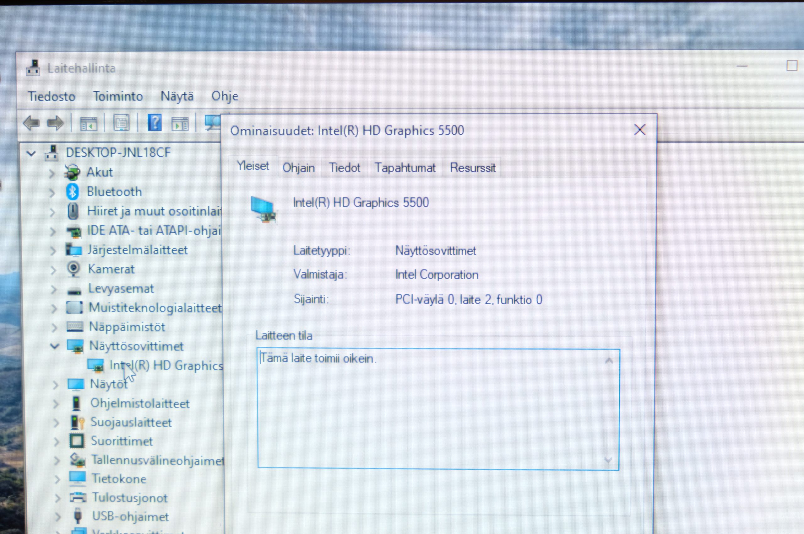This screenshot has width=804, height=534.
Task: Minimize the Laitehallinta window
Action: [x=742, y=66]
